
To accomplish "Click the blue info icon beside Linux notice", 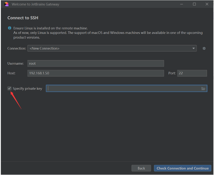I will pyautogui.click(x=10, y=28).
